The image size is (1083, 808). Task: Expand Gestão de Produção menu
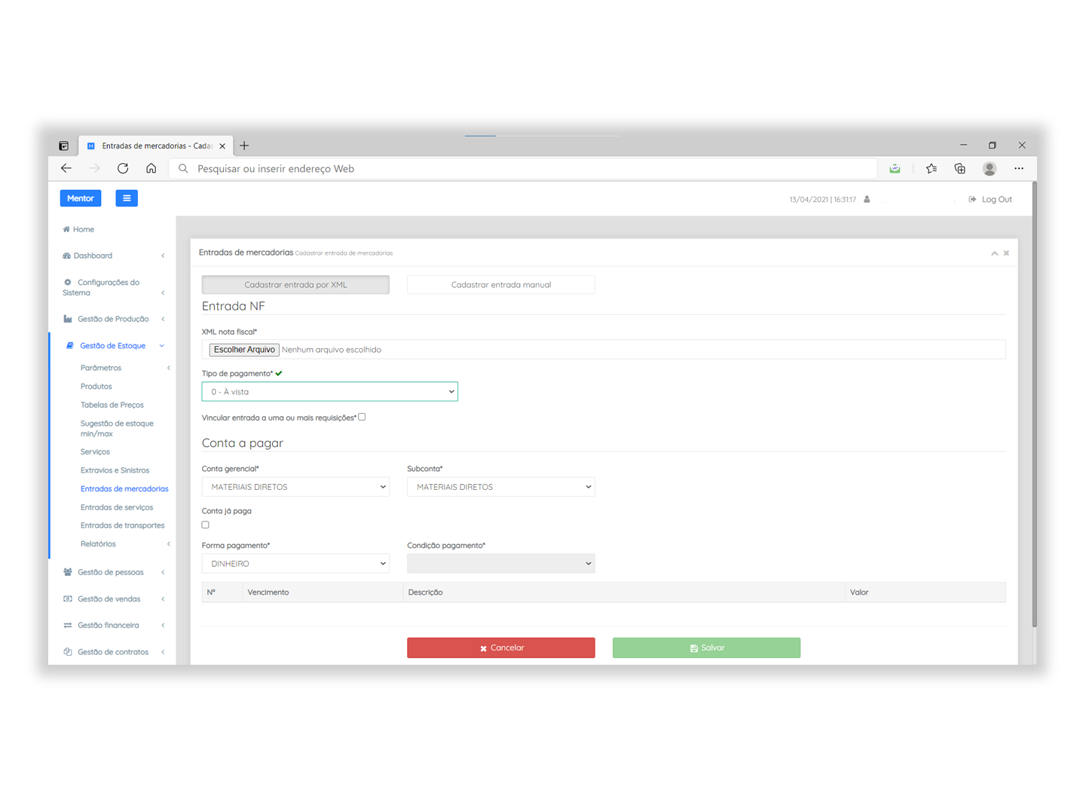(x=113, y=319)
